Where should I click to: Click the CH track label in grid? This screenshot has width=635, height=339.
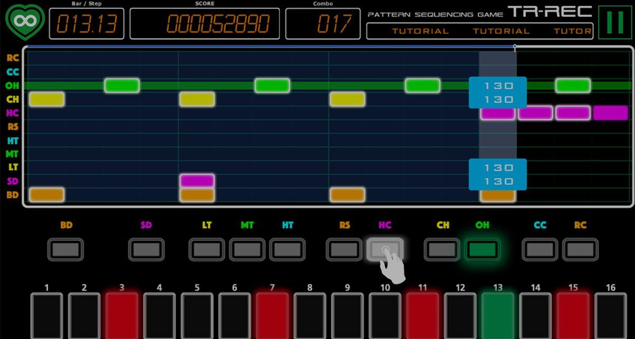[x=13, y=99]
